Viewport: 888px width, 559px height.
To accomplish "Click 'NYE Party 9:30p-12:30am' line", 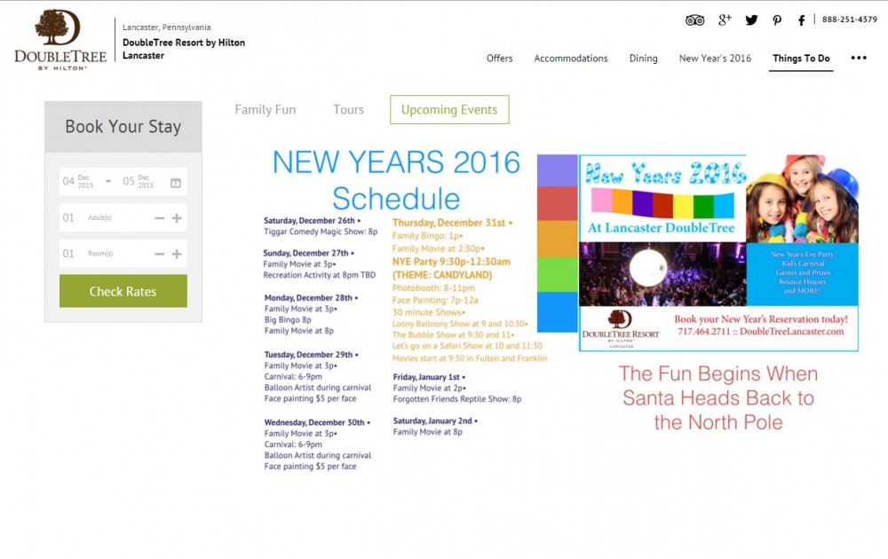I will (451, 262).
